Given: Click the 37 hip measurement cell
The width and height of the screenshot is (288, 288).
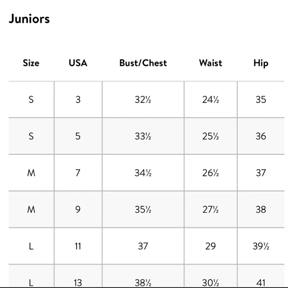Looking at the screenshot, I should coord(261,173).
